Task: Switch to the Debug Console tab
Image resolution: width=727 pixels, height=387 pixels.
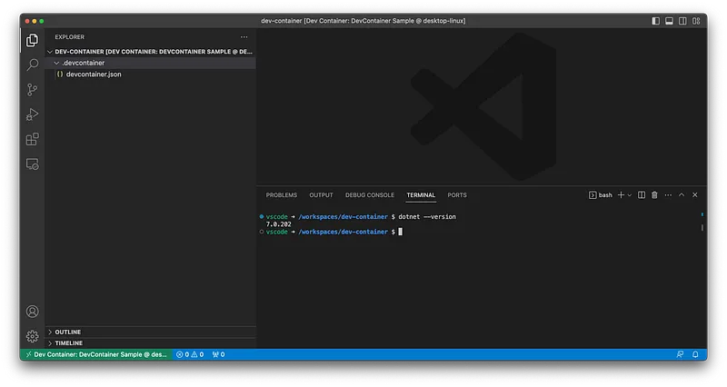Action: pyautogui.click(x=369, y=194)
